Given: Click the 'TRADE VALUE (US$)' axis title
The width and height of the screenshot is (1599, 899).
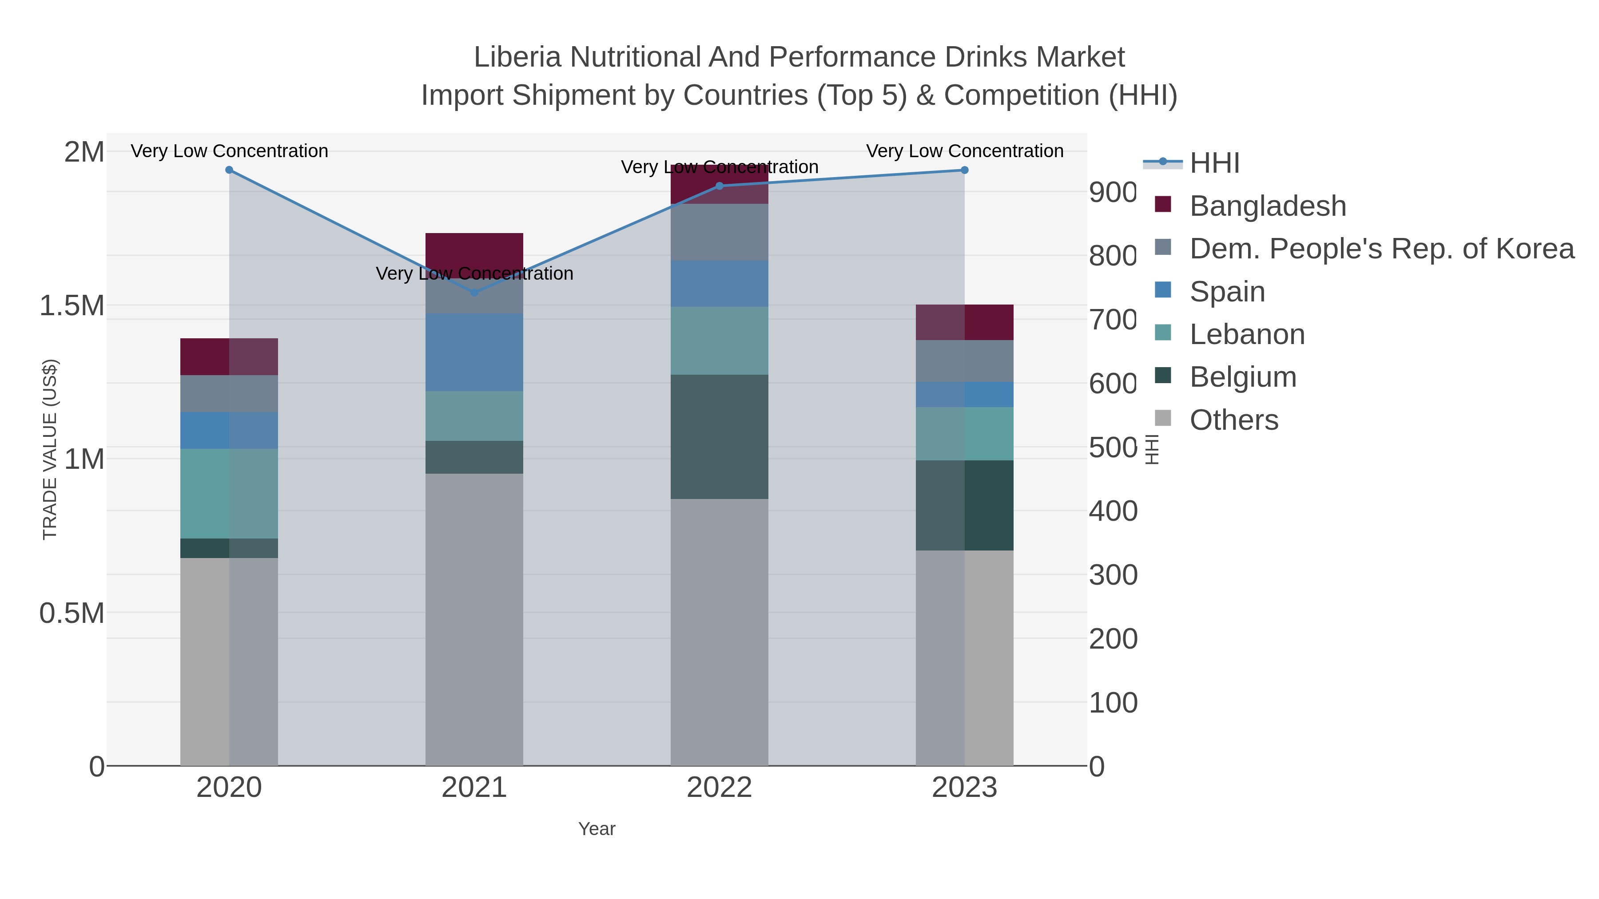Looking at the screenshot, I should pos(50,449).
